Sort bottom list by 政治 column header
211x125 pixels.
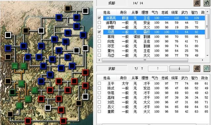click(204, 78)
